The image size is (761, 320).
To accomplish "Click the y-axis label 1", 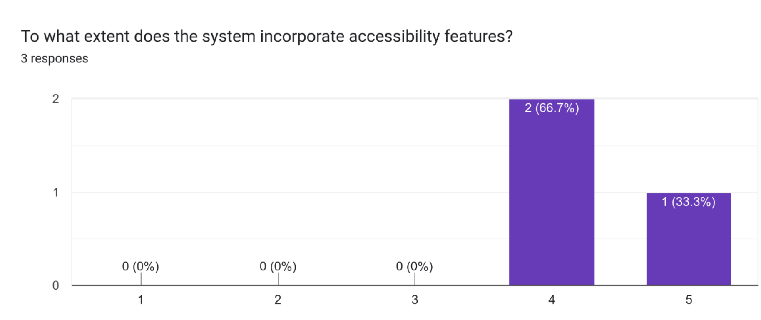I will point(56,192).
